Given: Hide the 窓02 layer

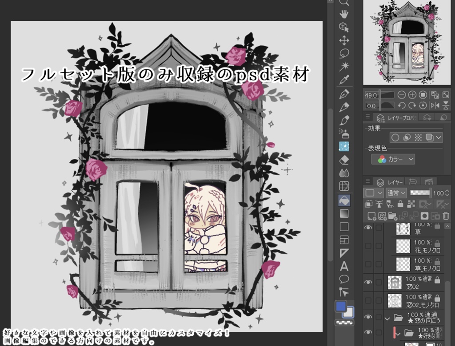Looking at the screenshot, I should coord(368,282).
